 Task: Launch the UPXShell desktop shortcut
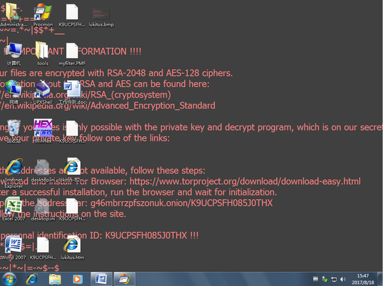pyautogui.click(x=43, y=89)
